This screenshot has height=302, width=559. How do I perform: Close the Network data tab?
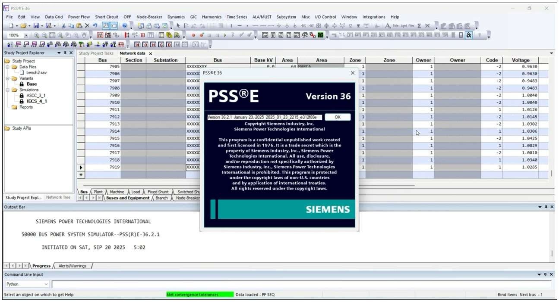coord(151,53)
